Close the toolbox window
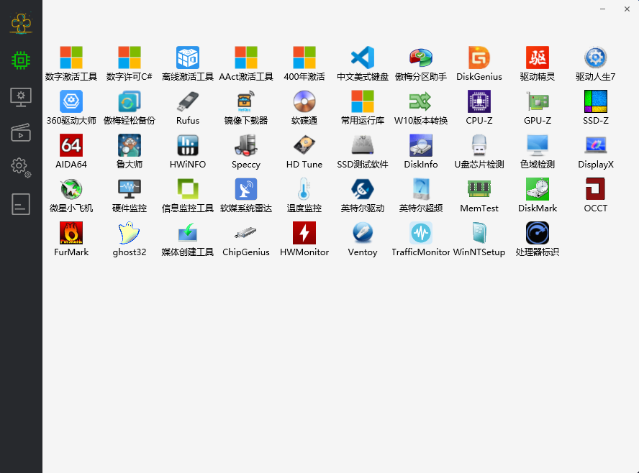The height and width of the screenshot is (473, 639). click(627, 9)
